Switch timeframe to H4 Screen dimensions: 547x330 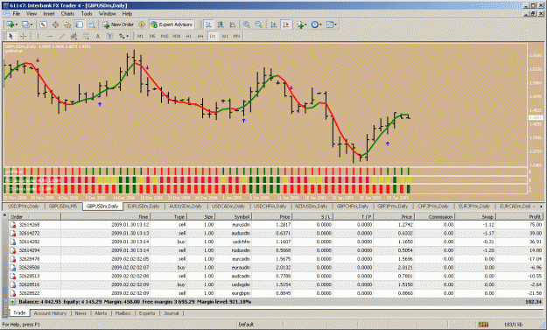point(200,36)
